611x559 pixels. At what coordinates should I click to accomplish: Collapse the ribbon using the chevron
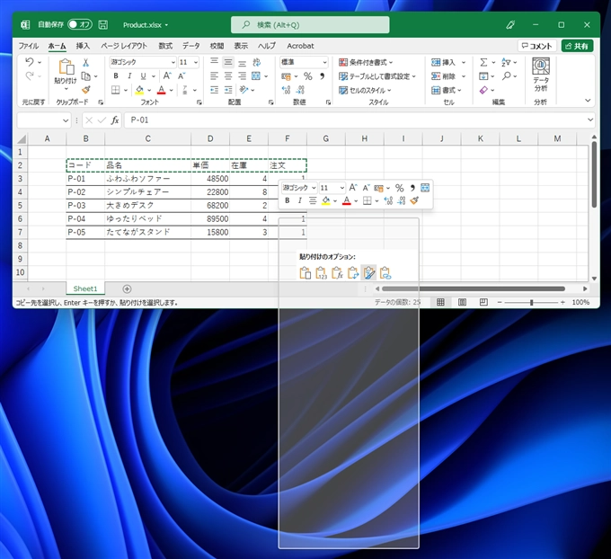point(588,101)
